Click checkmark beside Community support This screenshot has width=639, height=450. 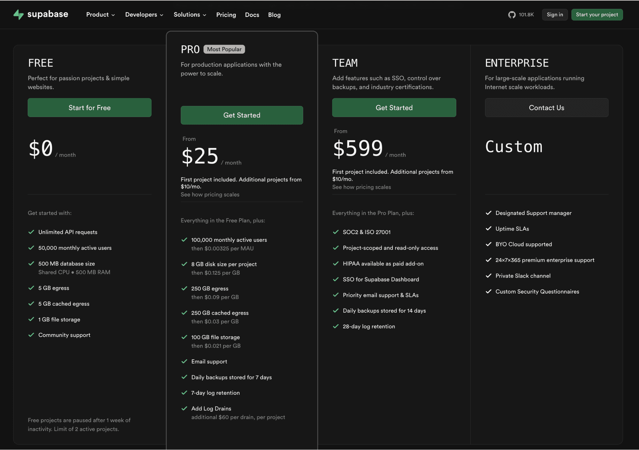[31, 335]
